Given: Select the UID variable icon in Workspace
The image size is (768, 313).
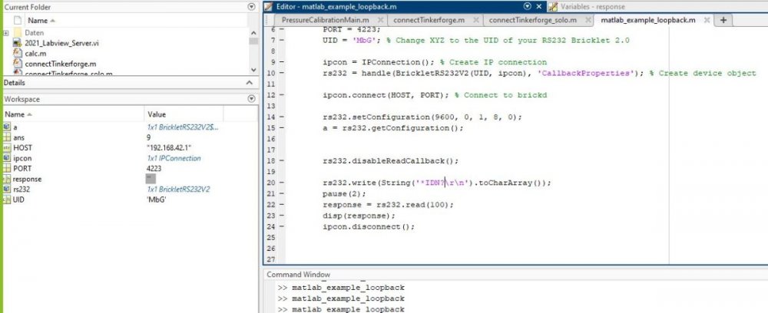Looking at the screenshot, I should click(7, 199).
